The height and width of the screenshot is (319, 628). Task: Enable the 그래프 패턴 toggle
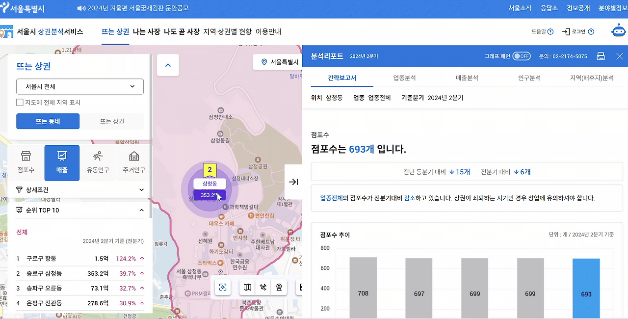[522, 56]
